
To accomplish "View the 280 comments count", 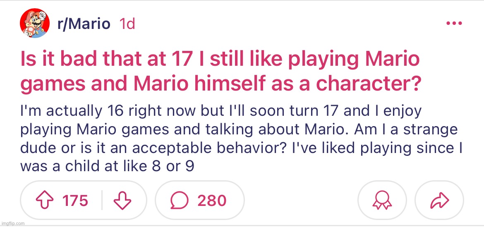I will pyautogui.click(x=212, y=201).
